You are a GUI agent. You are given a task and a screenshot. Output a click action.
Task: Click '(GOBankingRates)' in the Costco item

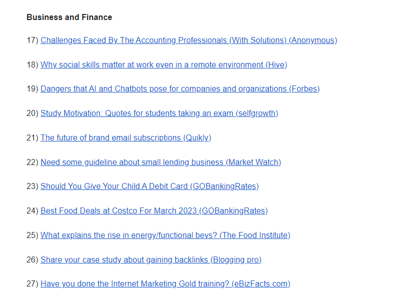point(233,210)
